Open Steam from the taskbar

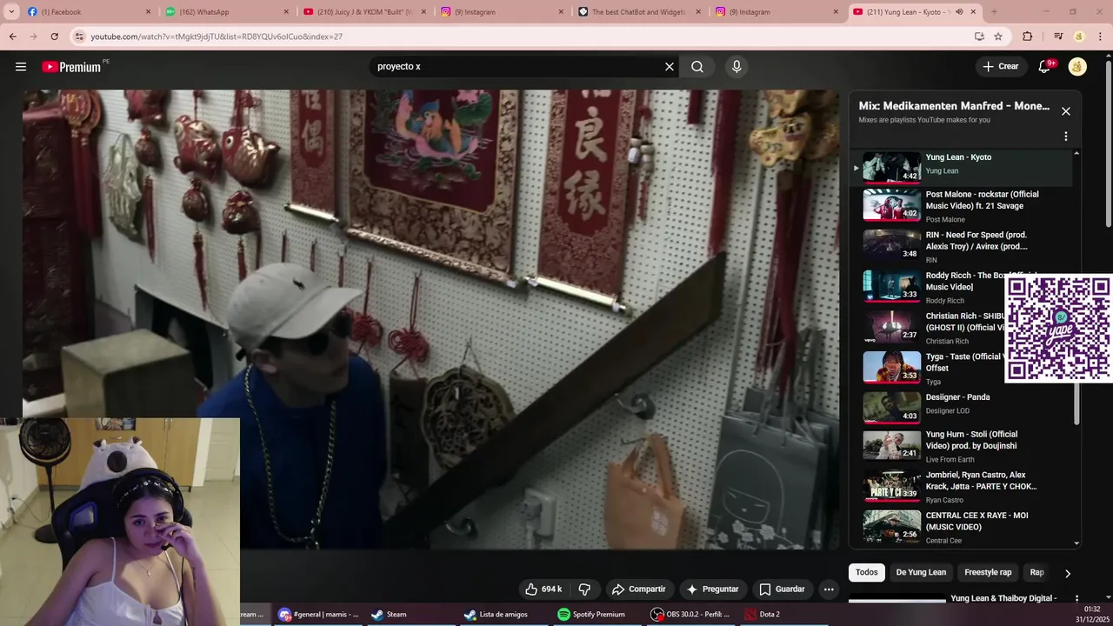(389, 615)
